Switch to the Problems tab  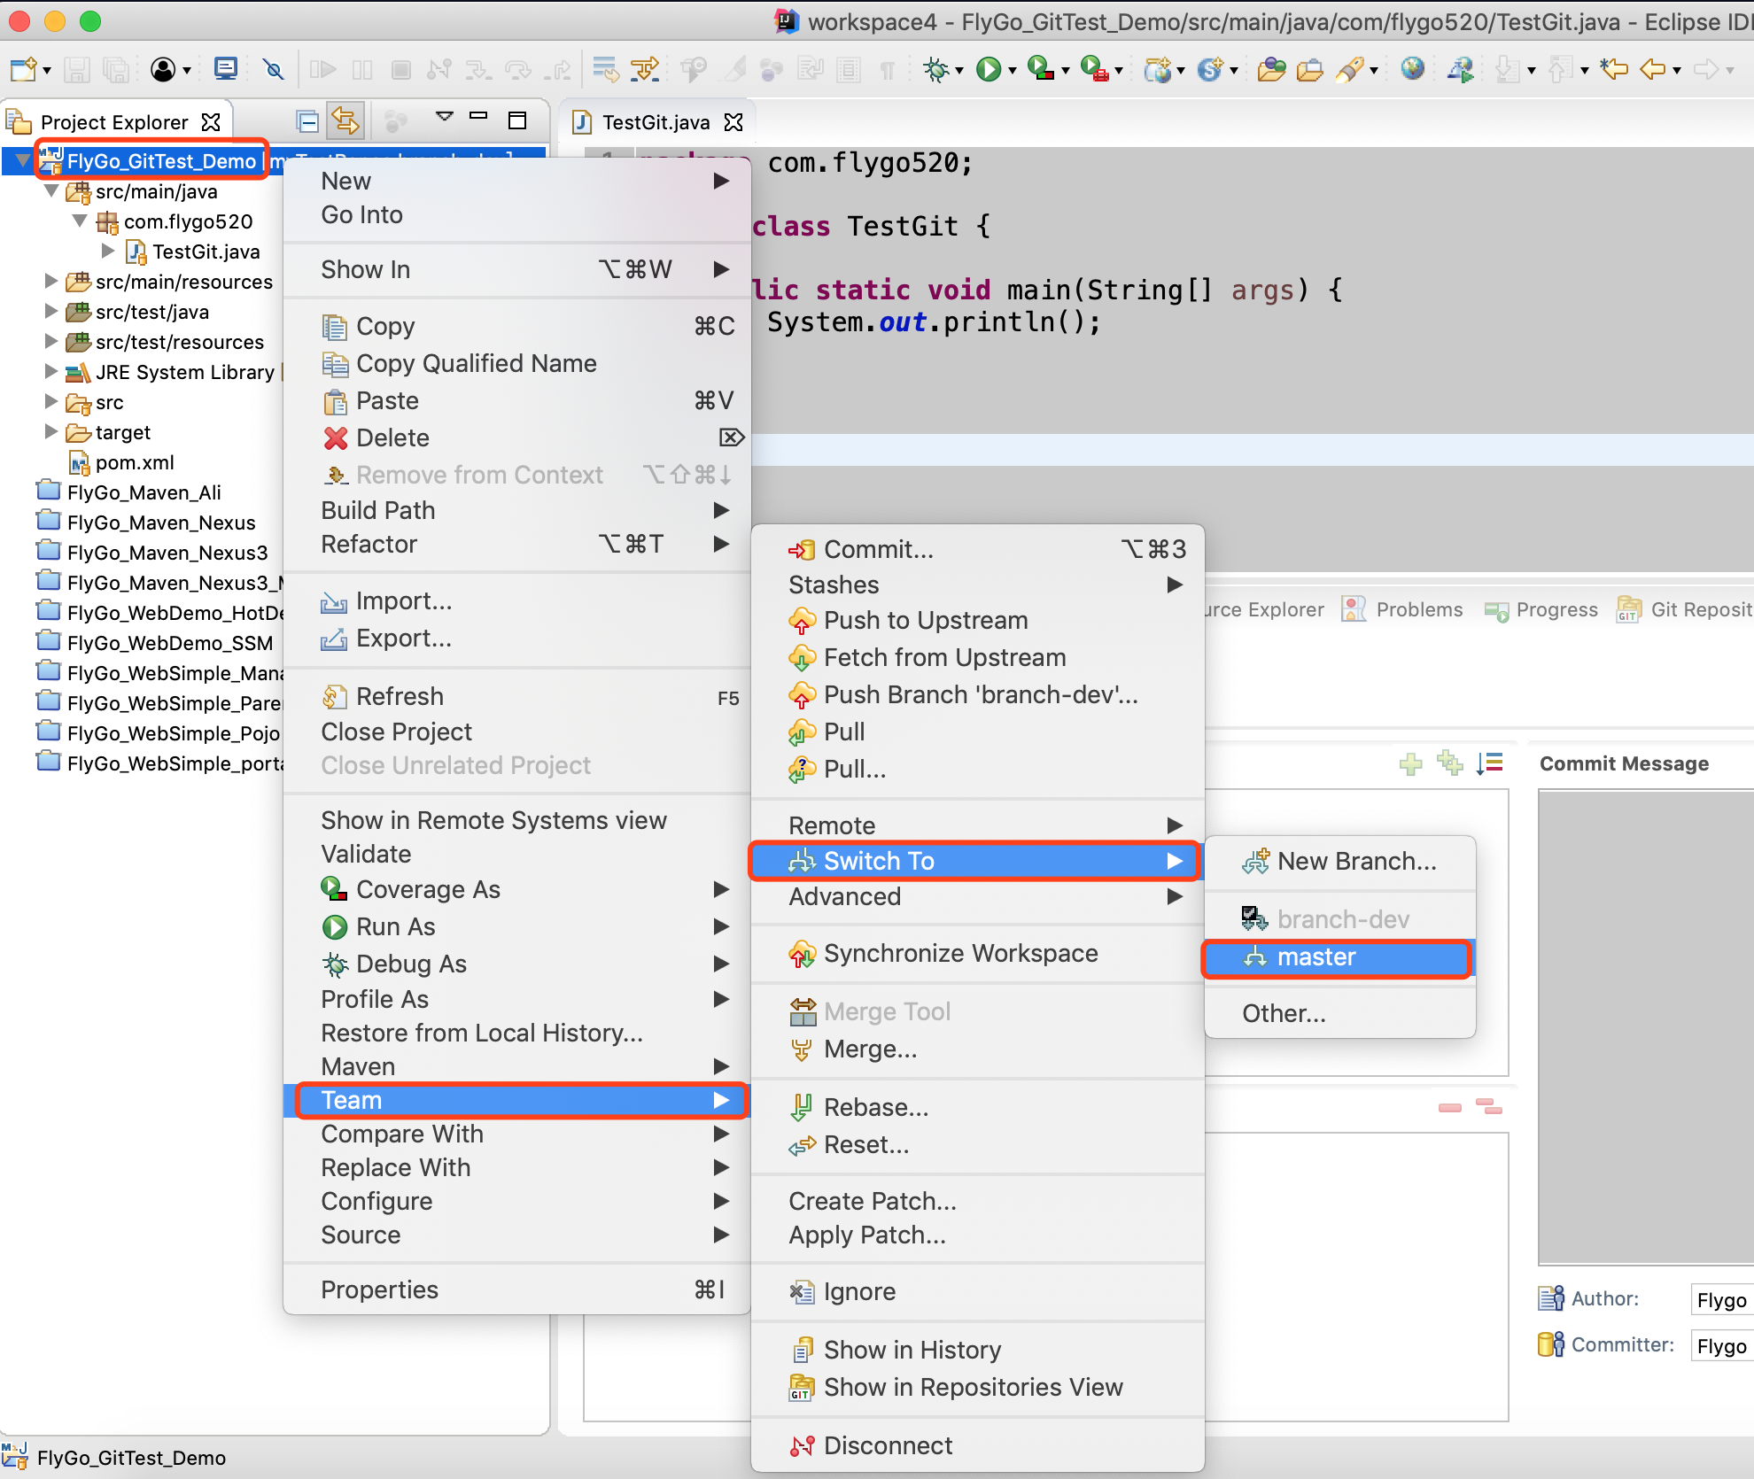click(x=1418, y=610)
